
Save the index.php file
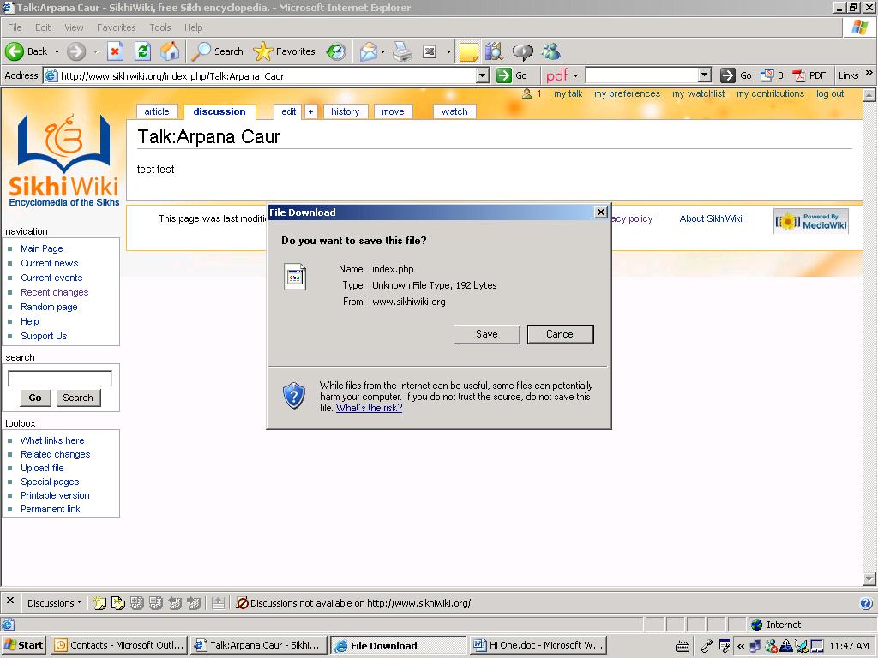(487, 334)
